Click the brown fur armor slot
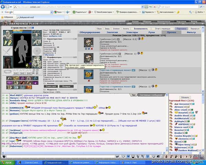Screen dimensions: 206x165 click(8, 62)
